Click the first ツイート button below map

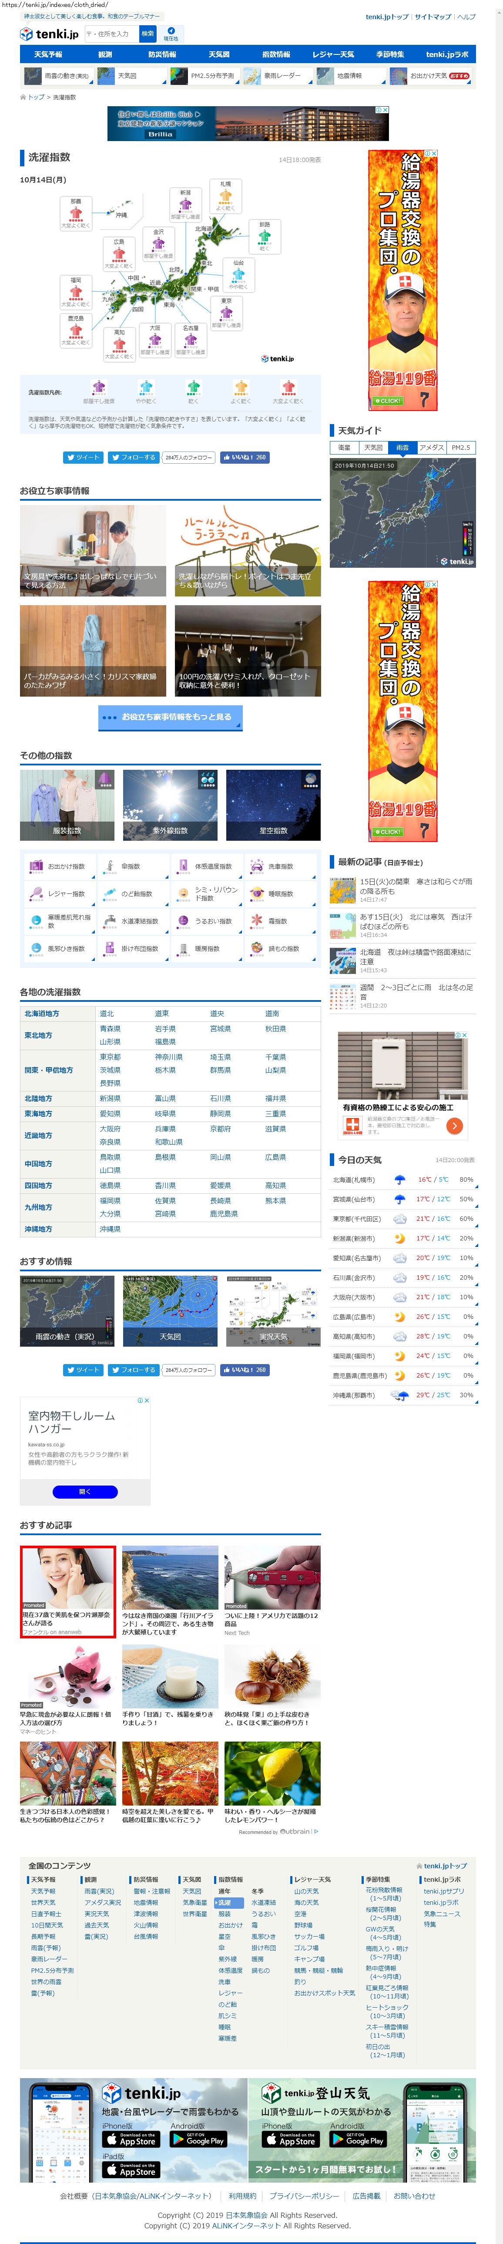[83, 457]
